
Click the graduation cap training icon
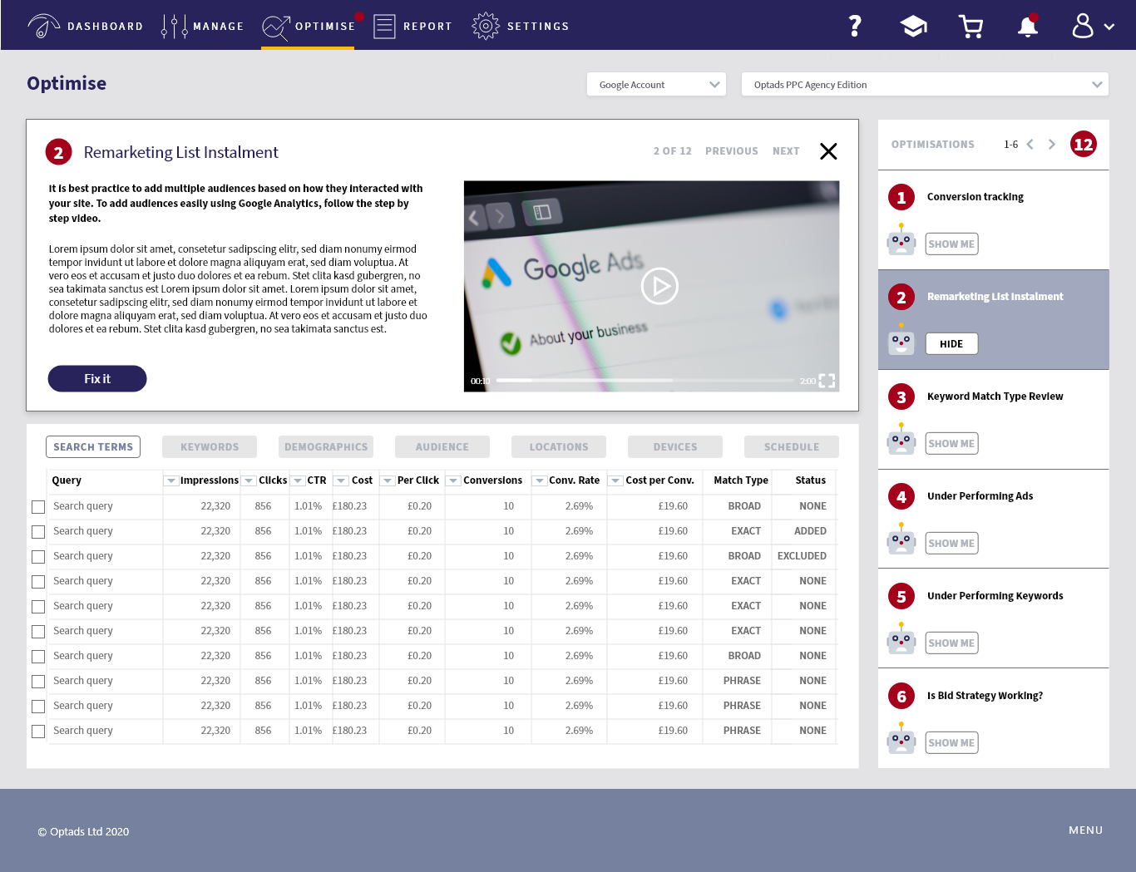(x=913, y=27)
